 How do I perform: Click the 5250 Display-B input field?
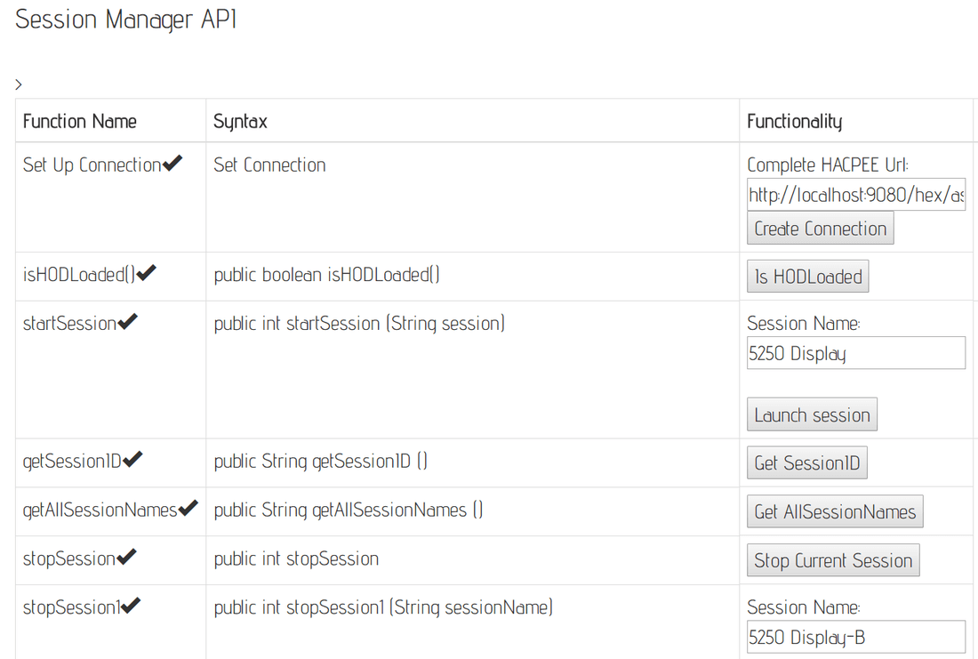coord(856,637)
